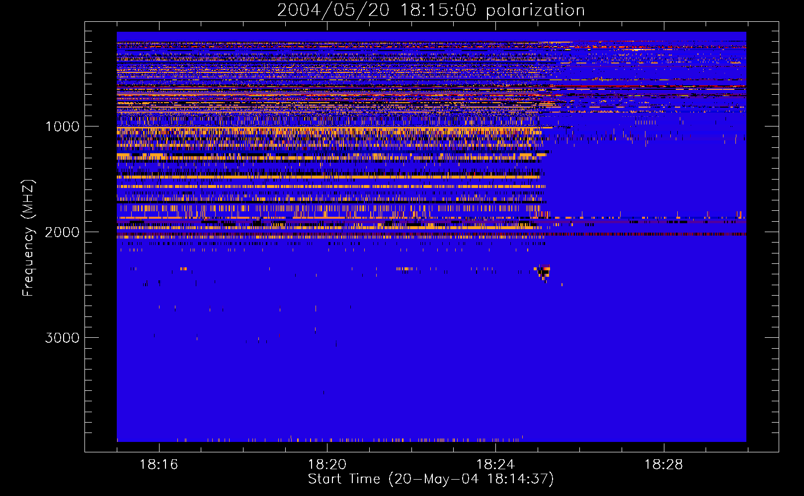Click the 'Frequency (MHZ)' axis label
The width and height of the screenshot is (804, 496).
(28, 238)
